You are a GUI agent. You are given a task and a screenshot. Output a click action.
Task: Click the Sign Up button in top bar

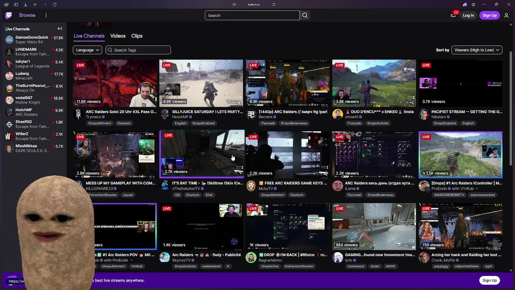pos(490,15)
